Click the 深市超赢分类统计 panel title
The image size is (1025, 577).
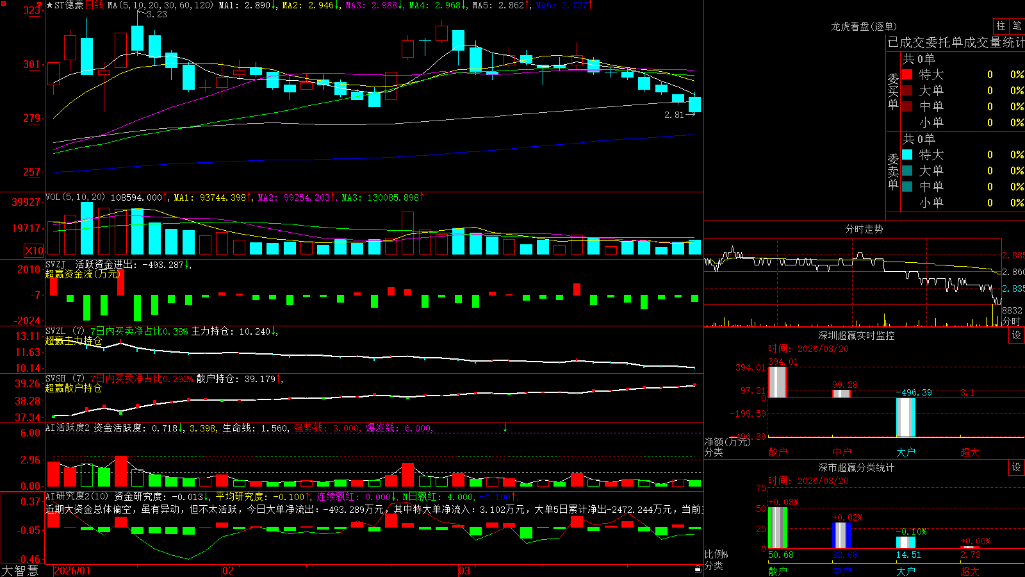pos(856,467)
